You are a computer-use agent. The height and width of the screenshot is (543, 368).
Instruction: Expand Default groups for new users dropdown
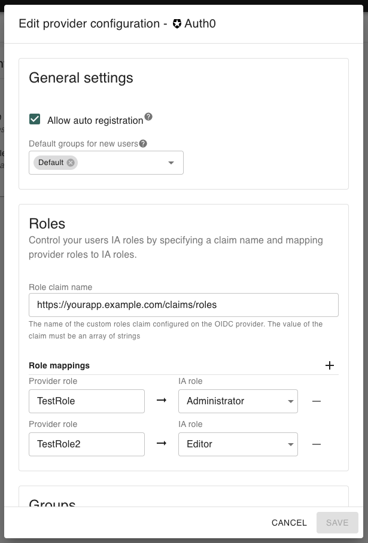point(171,163)
